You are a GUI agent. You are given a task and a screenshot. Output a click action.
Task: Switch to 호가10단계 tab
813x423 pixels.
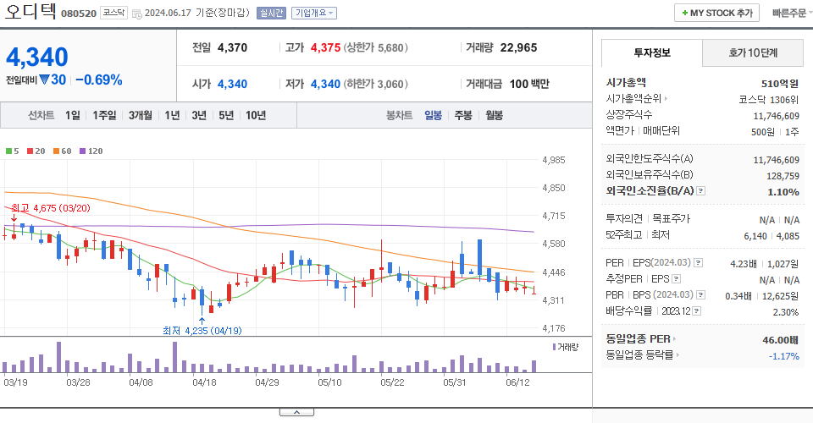(753, 52)
